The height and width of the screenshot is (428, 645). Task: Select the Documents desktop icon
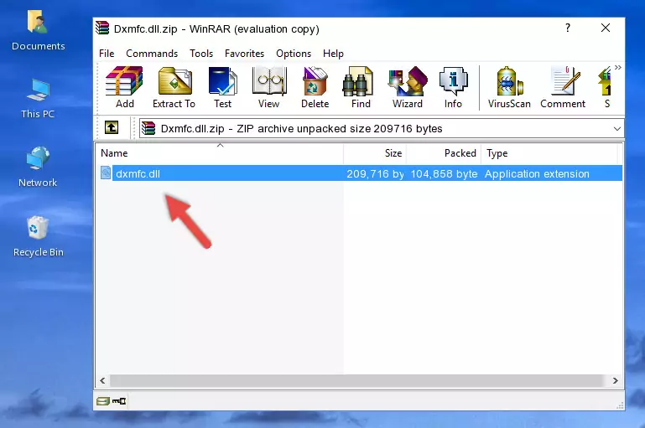[38, 31]
